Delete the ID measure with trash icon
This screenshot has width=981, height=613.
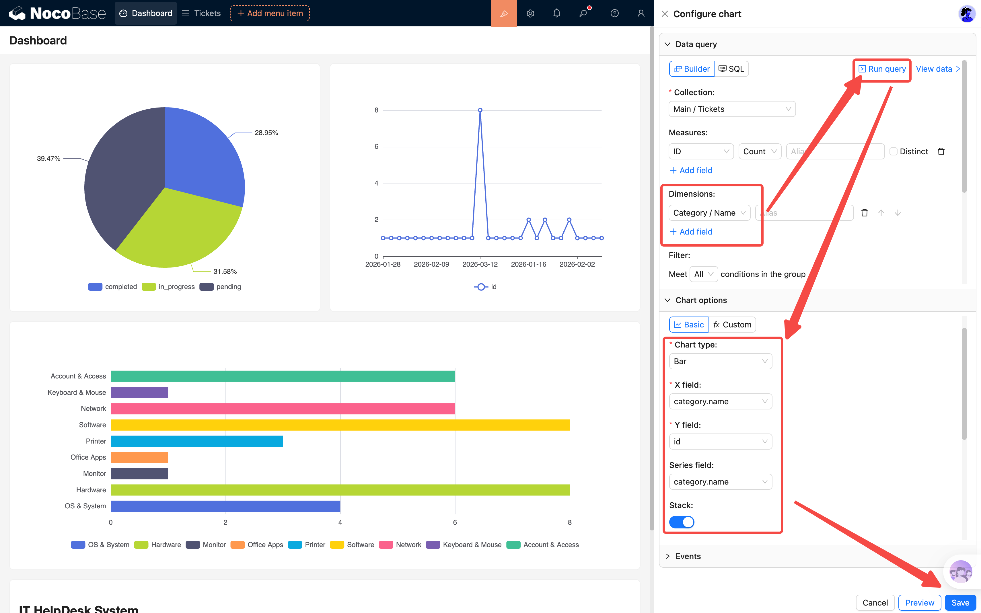(941, 151)
